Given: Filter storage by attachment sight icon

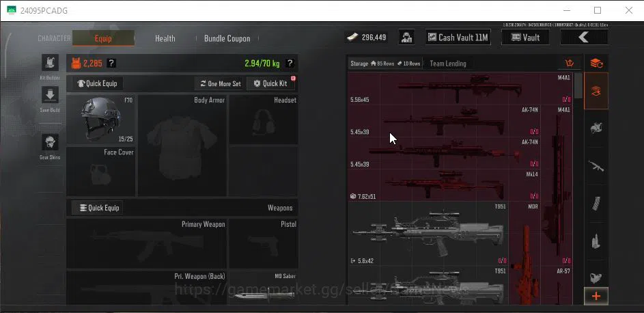Looking at the screenshot, I should pos(596,277).
